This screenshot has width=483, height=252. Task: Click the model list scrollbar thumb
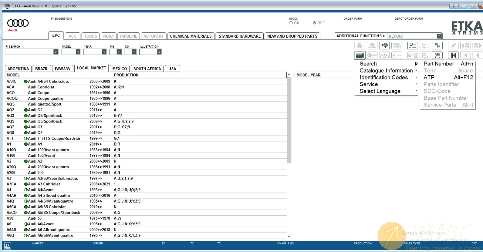click(x=289, y=120)
